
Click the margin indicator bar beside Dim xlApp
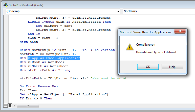coord(6,58)
